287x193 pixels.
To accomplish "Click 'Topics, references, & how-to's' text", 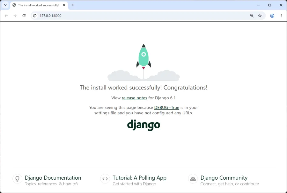I will 51,184.
